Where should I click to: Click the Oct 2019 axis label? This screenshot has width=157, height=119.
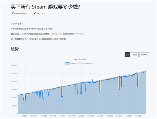point(110,116)
